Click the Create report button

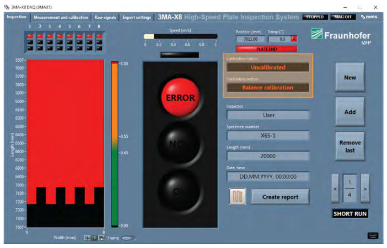point(280,197)
